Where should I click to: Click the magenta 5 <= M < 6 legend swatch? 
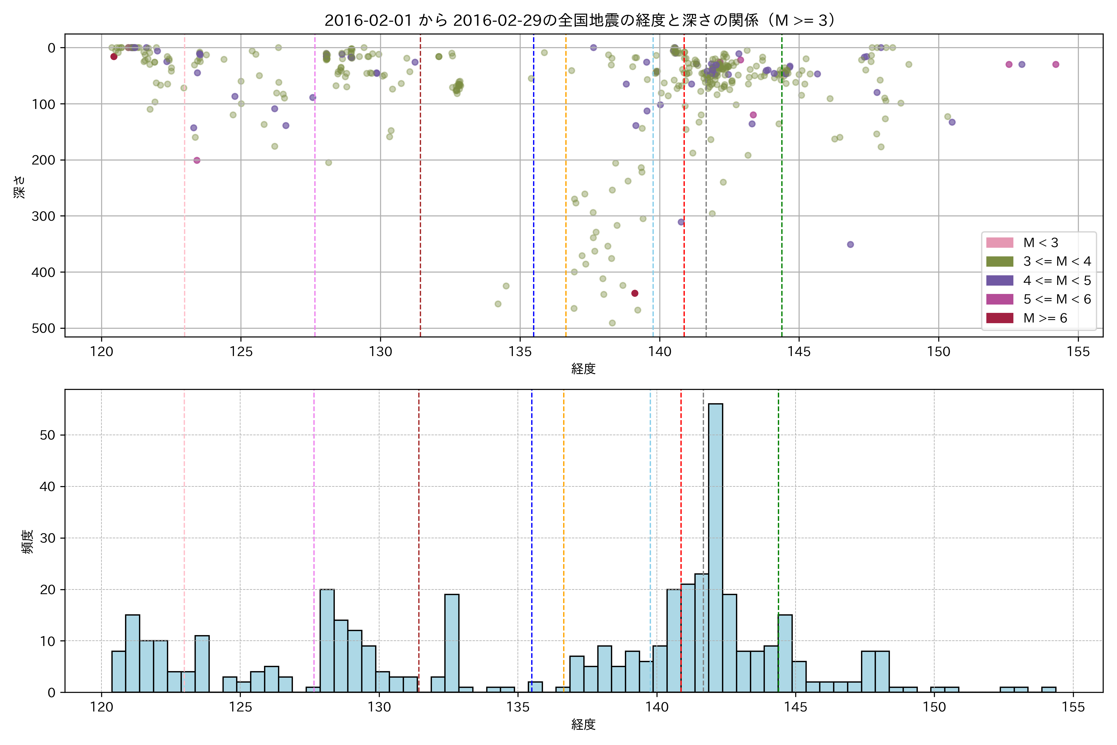pyautogui.click(x=999, y=299)
